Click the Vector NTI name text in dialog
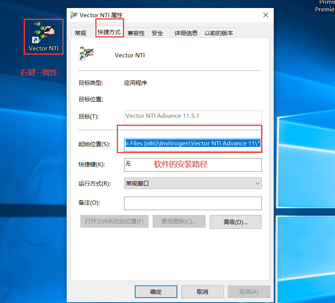Image resolution: width=335 pixels, height=303 pixels. (130, 55)
